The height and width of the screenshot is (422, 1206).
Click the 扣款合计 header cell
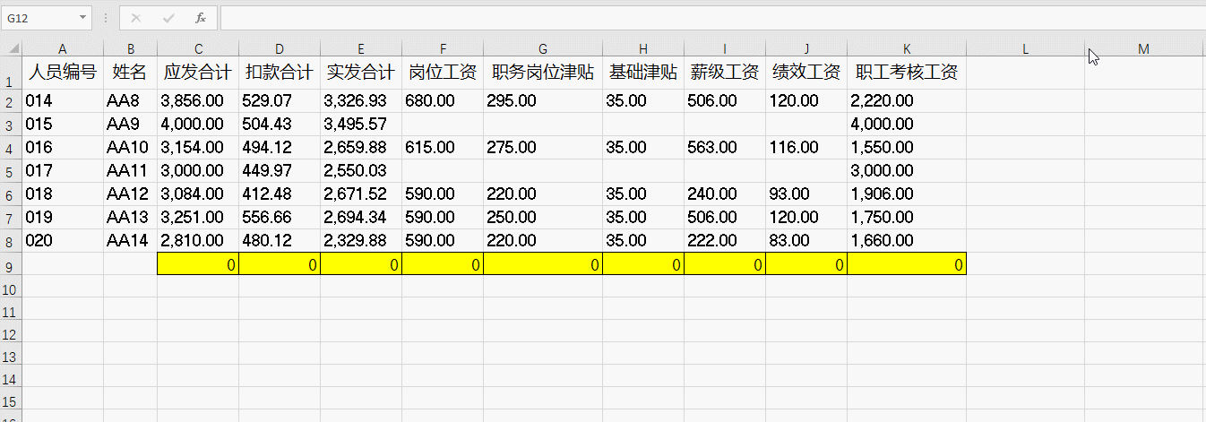280,73
